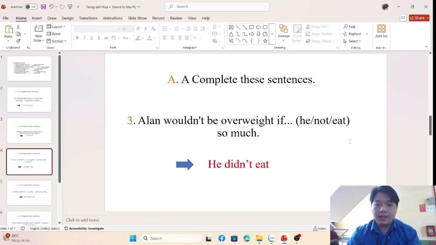Click English (United States) language indicator
The height and width of the screenshot is (245, 436).
45,229
